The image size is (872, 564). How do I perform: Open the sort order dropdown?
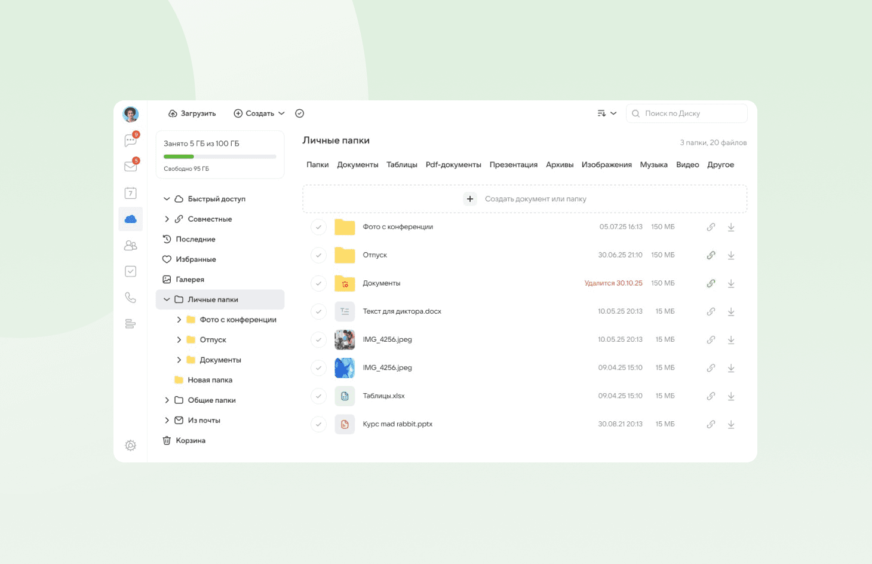pyautogui.click(x=607, y=114)
